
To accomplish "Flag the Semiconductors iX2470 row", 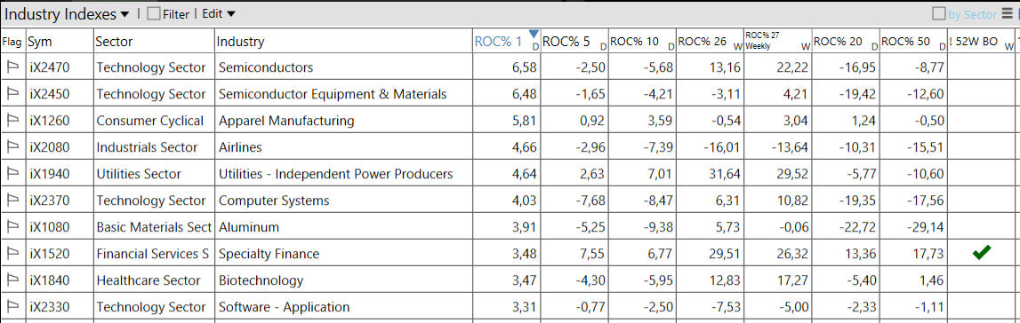I will coord(12,67).
